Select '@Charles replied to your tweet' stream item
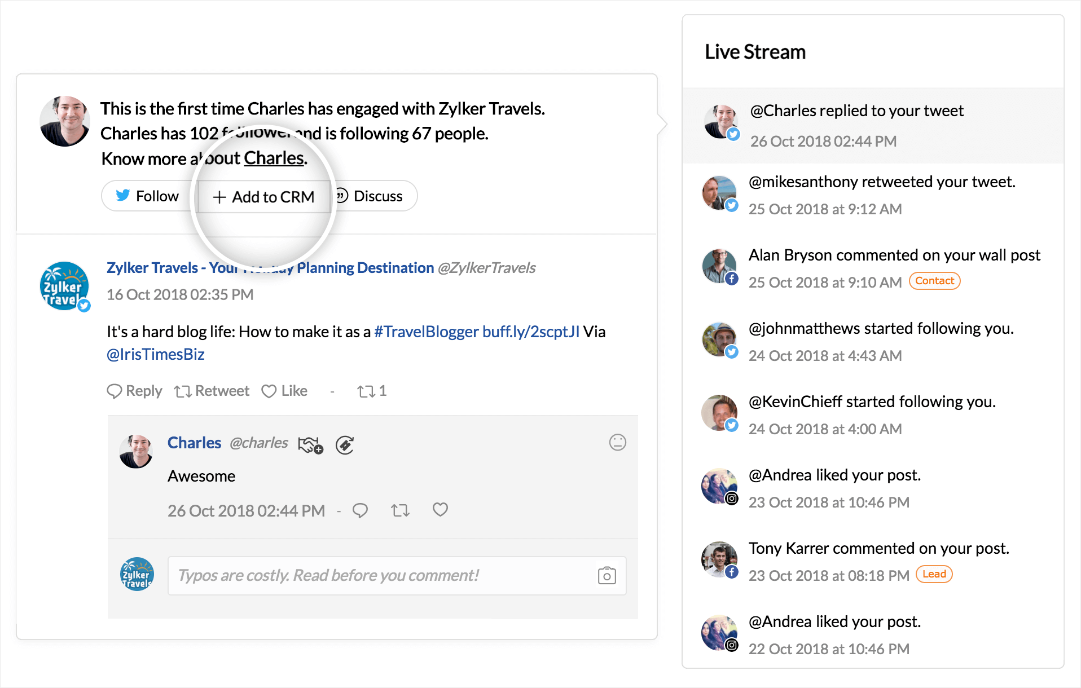This screenshot has height=688, width=1081. coord(873,125)
